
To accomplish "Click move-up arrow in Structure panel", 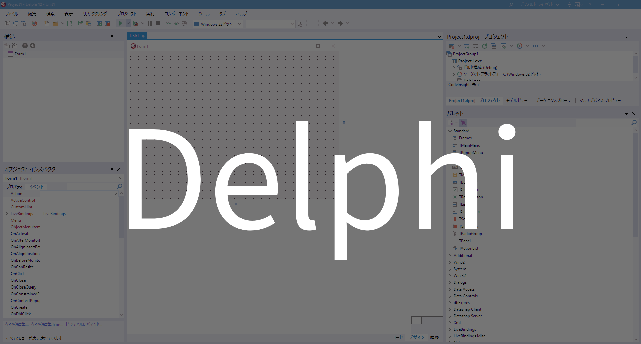I will point(25,46).
